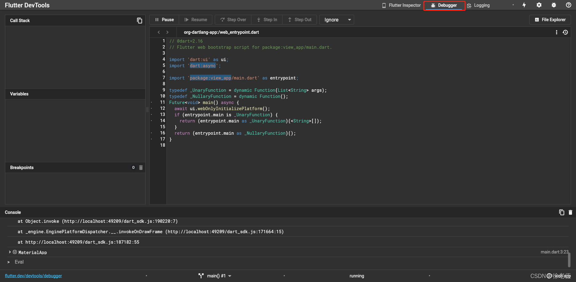Viewport: 576px width, 282px height.
Task: Click the Variables panel header
Action: [x=75, y=94]
